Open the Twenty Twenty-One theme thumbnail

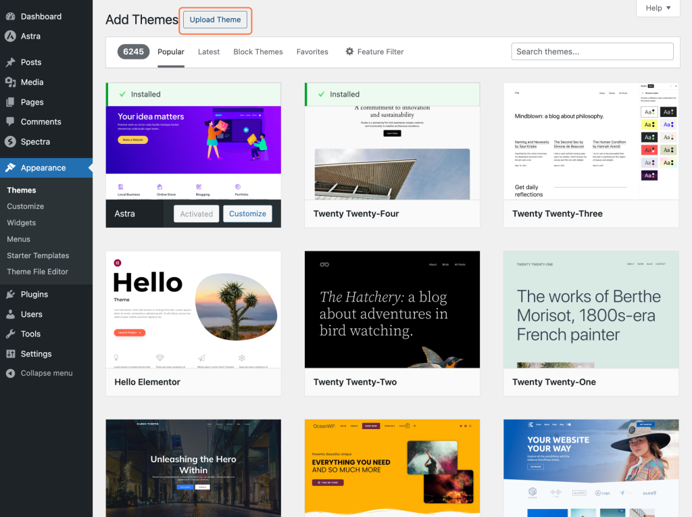pyautogui.click(x=591, y=310)
